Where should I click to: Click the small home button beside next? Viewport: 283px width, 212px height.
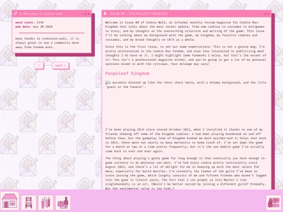coord(39,65)
